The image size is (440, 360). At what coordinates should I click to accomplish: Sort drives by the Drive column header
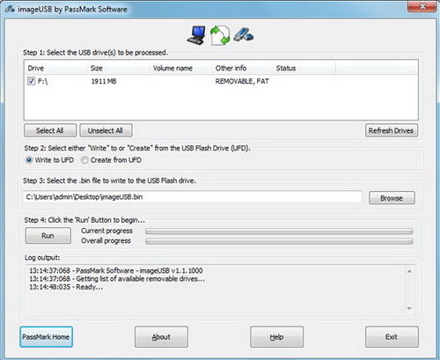55,68
